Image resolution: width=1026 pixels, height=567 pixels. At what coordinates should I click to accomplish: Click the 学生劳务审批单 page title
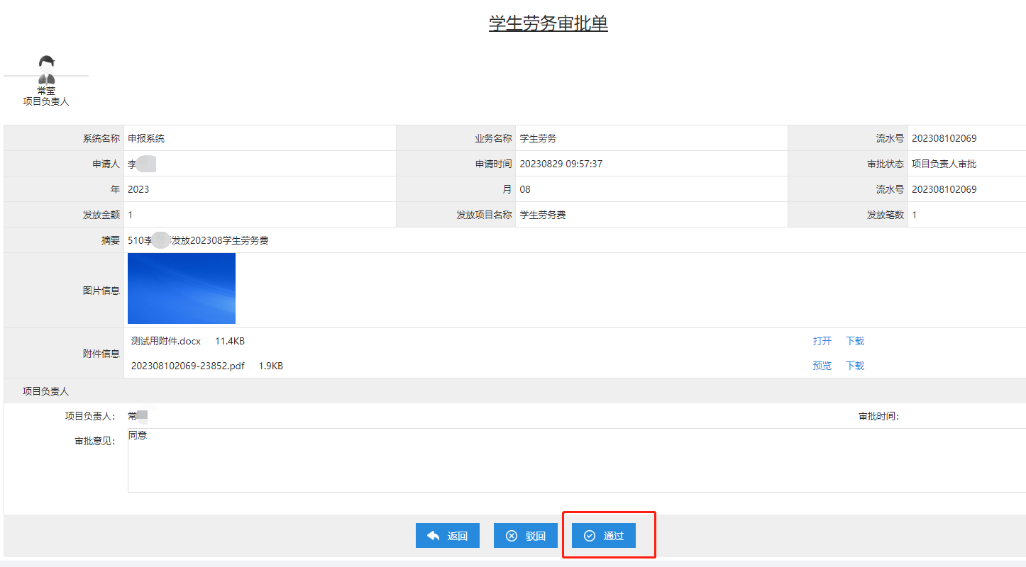(548, 23)
